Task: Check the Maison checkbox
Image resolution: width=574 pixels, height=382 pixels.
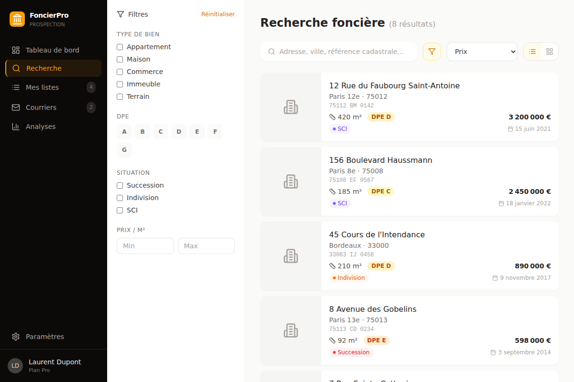Action: point(120,59)
